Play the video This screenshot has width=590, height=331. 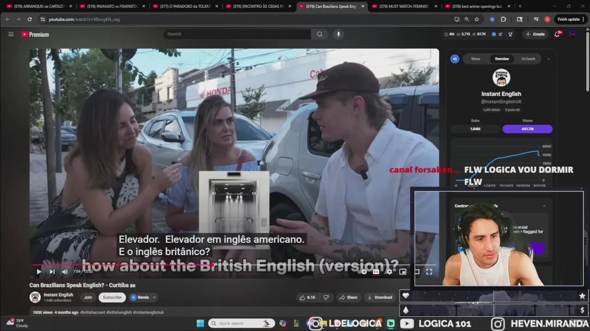[x=39, y=272]
